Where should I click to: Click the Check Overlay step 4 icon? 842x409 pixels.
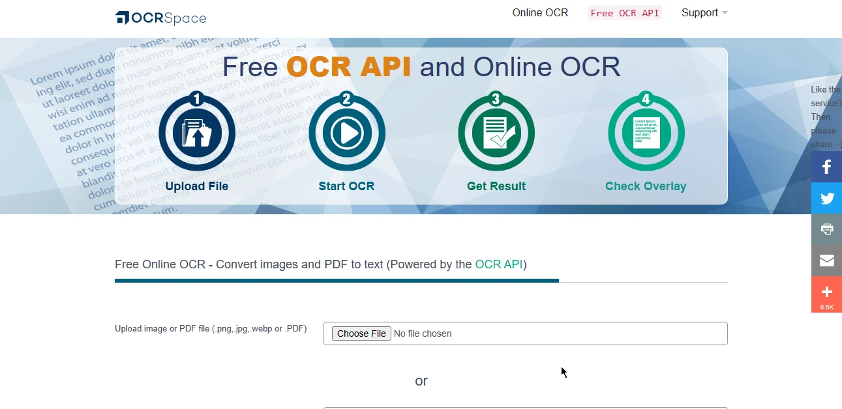646,133
